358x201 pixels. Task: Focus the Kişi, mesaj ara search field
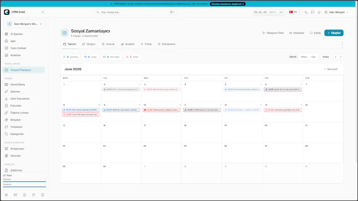click(x=136, y=12)
